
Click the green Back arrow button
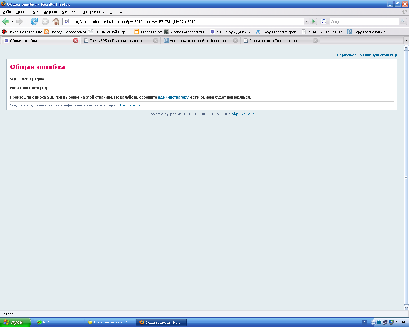[5, 21]
